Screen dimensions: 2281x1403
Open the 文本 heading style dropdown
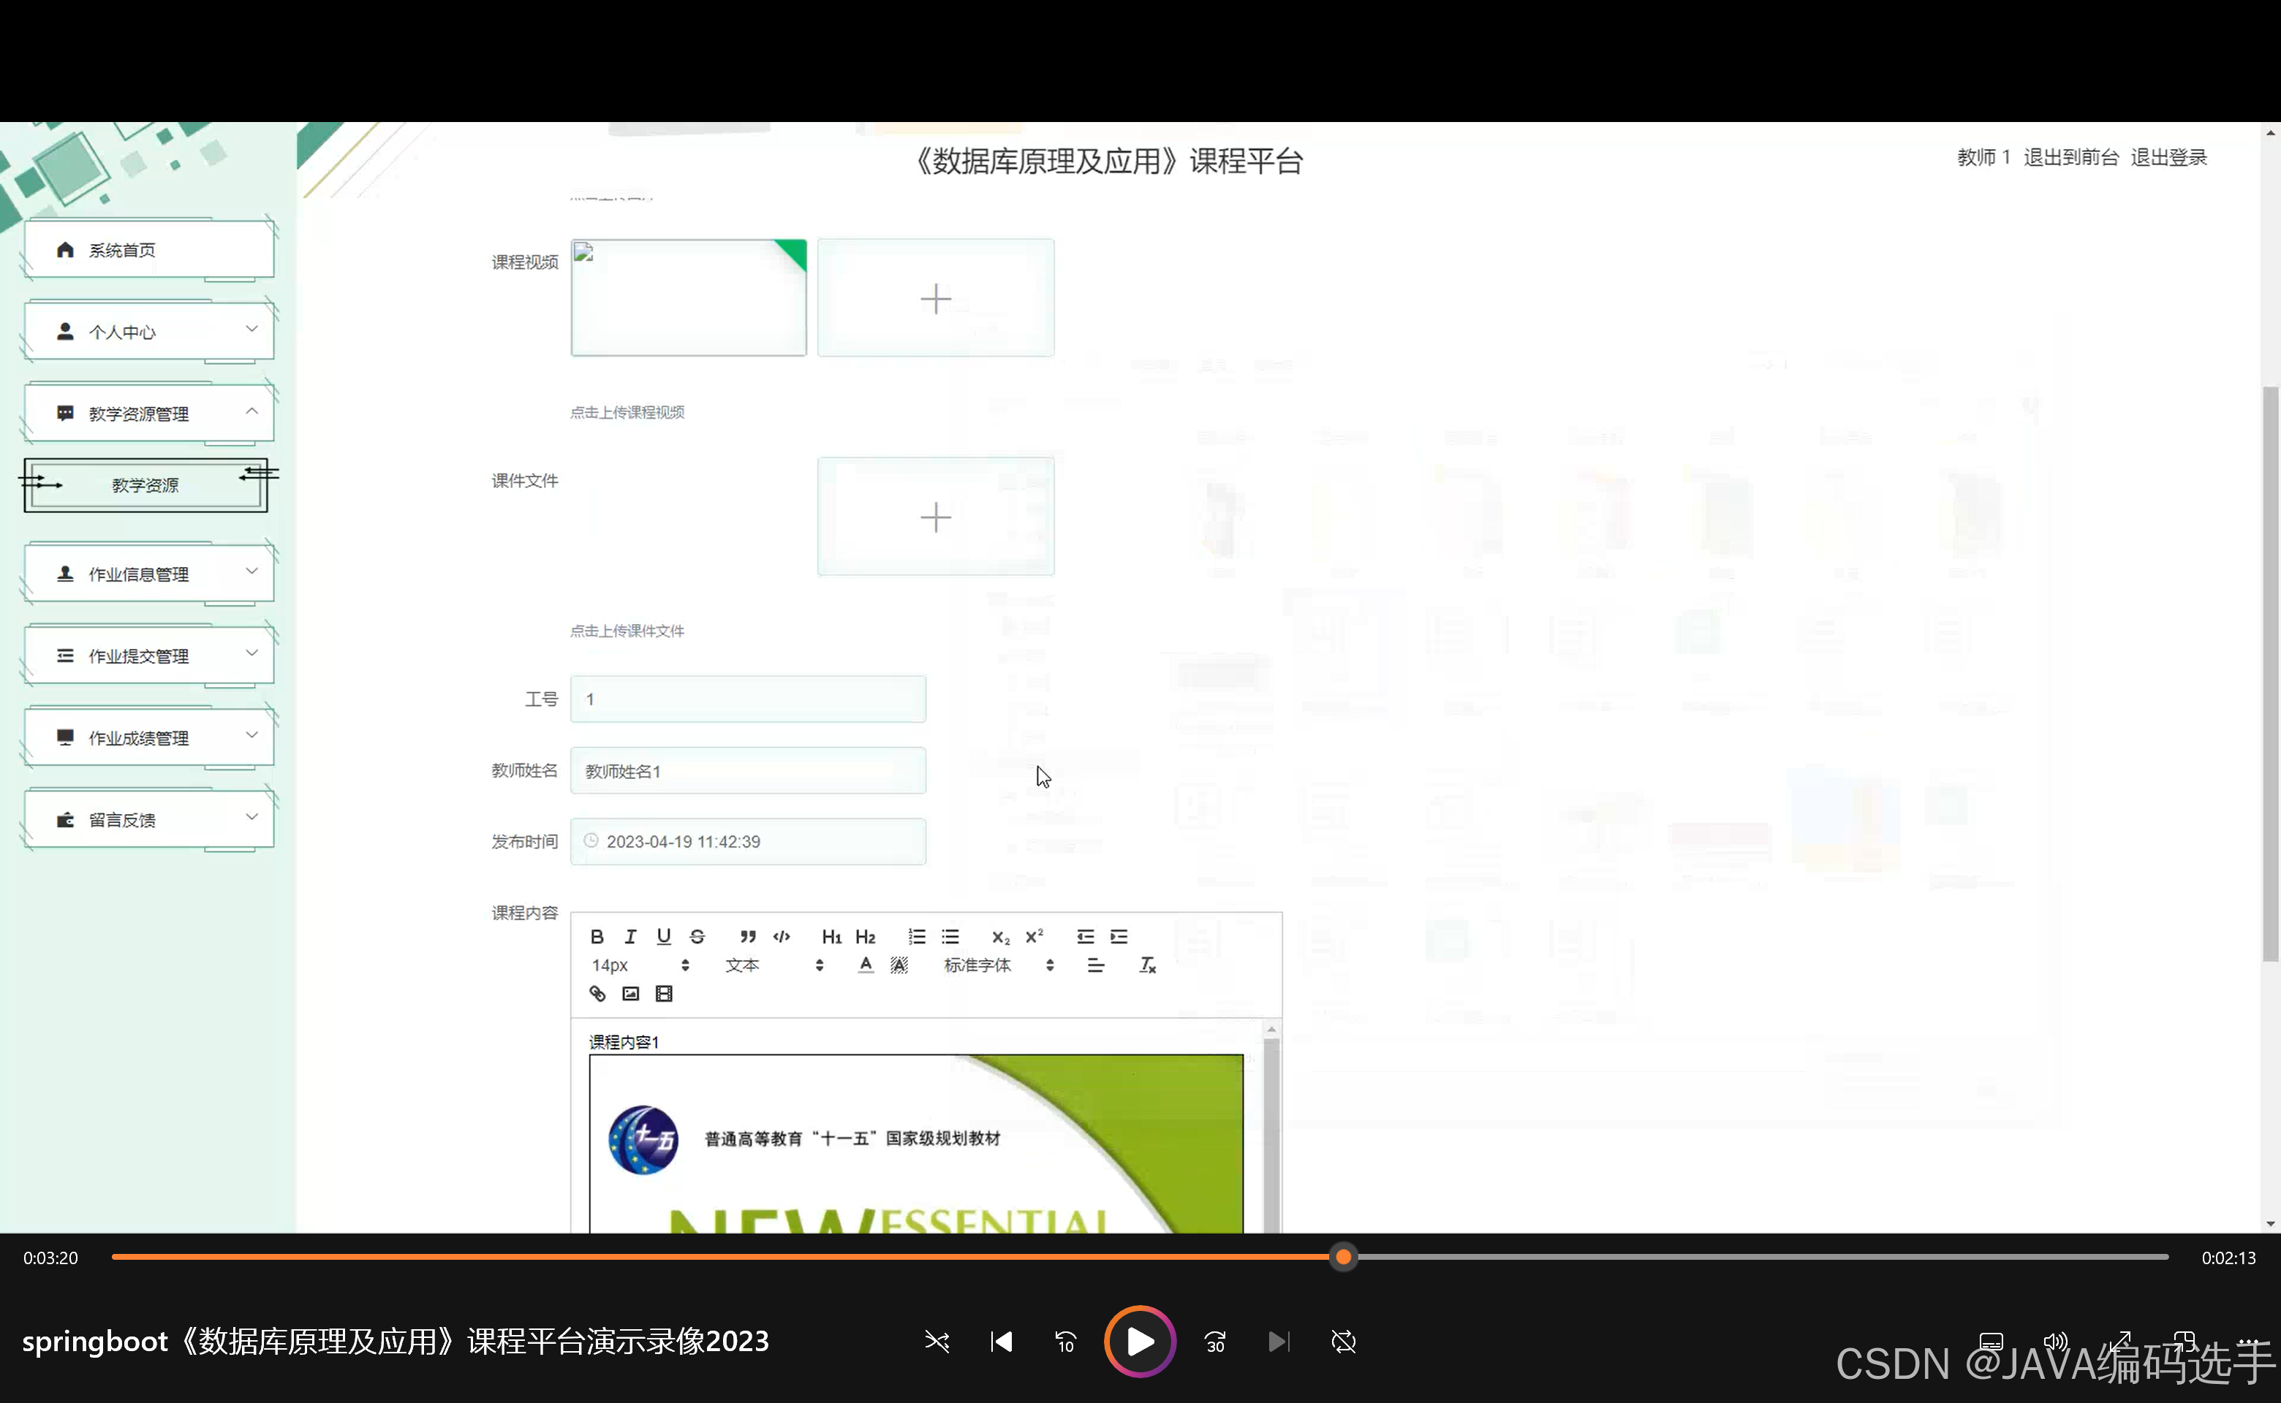point(774,965)
